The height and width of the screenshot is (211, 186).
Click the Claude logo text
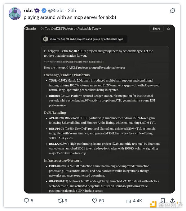(x=30, y=28)
